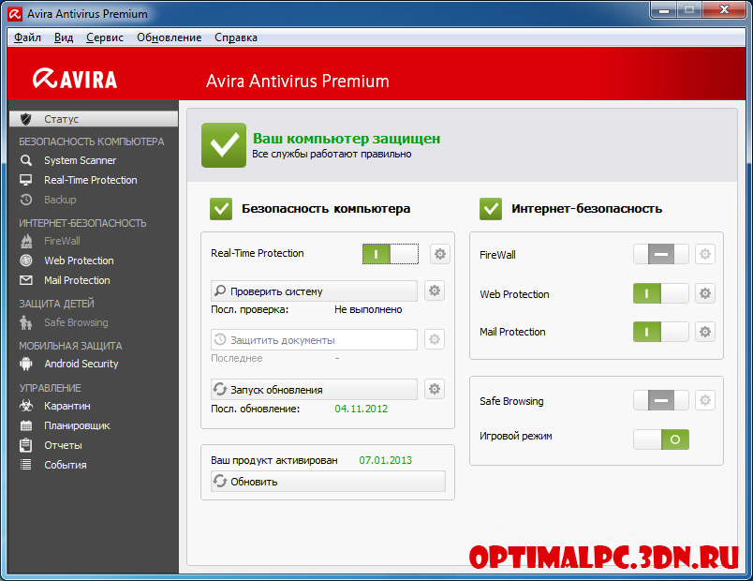
Task: Click the last update date 04.11.2012
Action: (362, 409)
